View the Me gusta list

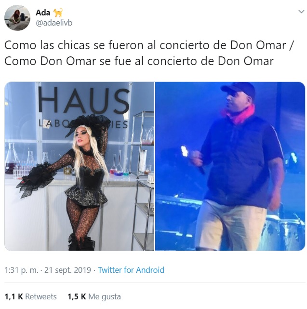[105, 297]
